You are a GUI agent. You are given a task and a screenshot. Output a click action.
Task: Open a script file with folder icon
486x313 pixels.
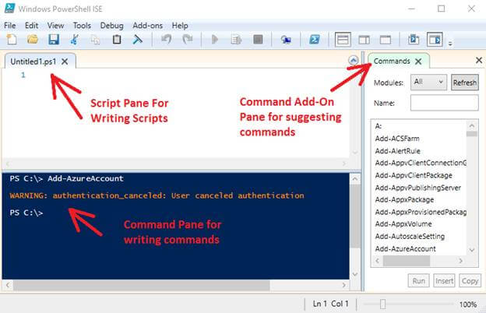[33, 40]
